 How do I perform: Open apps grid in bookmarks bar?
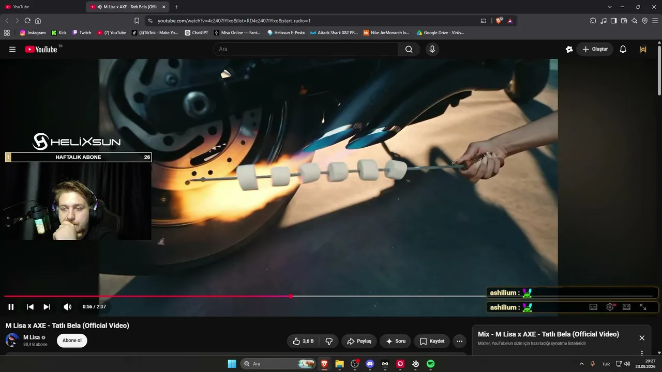(7, 33)
